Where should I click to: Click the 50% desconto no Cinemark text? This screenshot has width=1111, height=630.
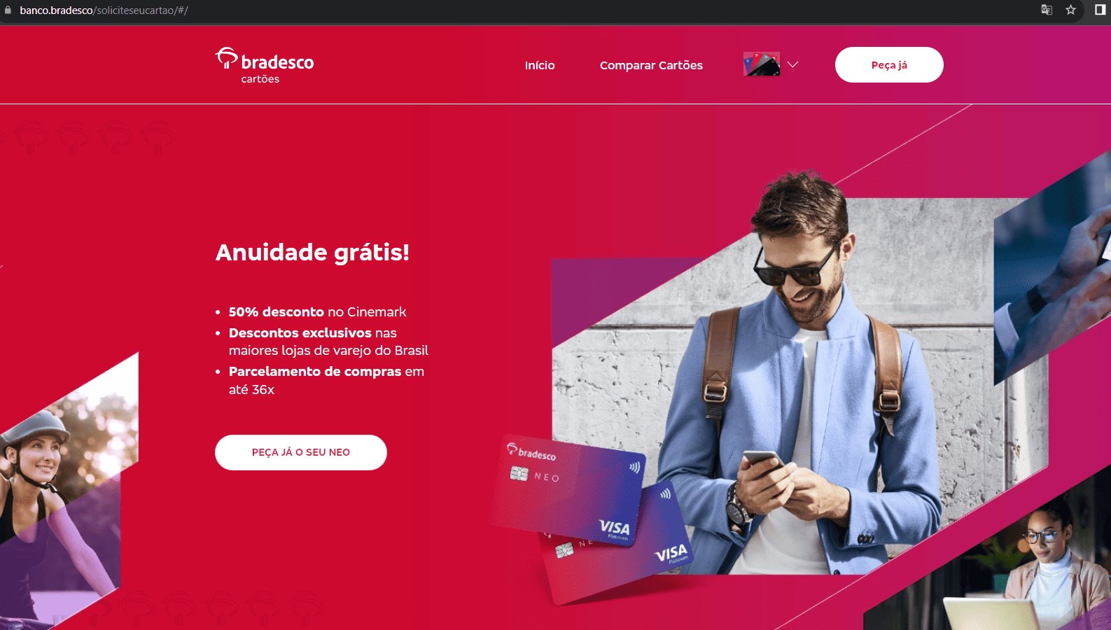(x=317, y=311)
